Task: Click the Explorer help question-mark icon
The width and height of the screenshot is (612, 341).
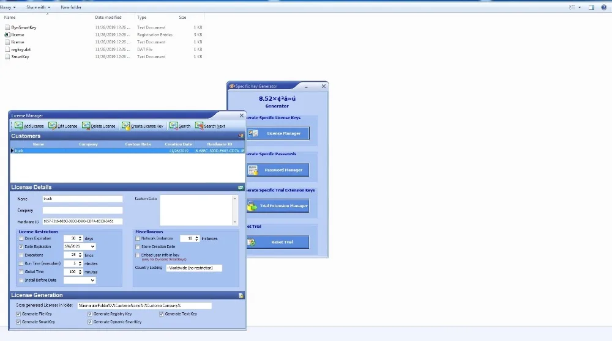Action: point(604,7)
